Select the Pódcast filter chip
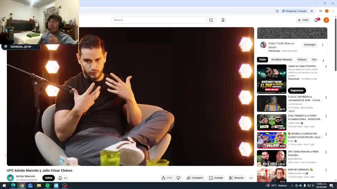Viewport: 337px width, 189px height. click(302, 60)
